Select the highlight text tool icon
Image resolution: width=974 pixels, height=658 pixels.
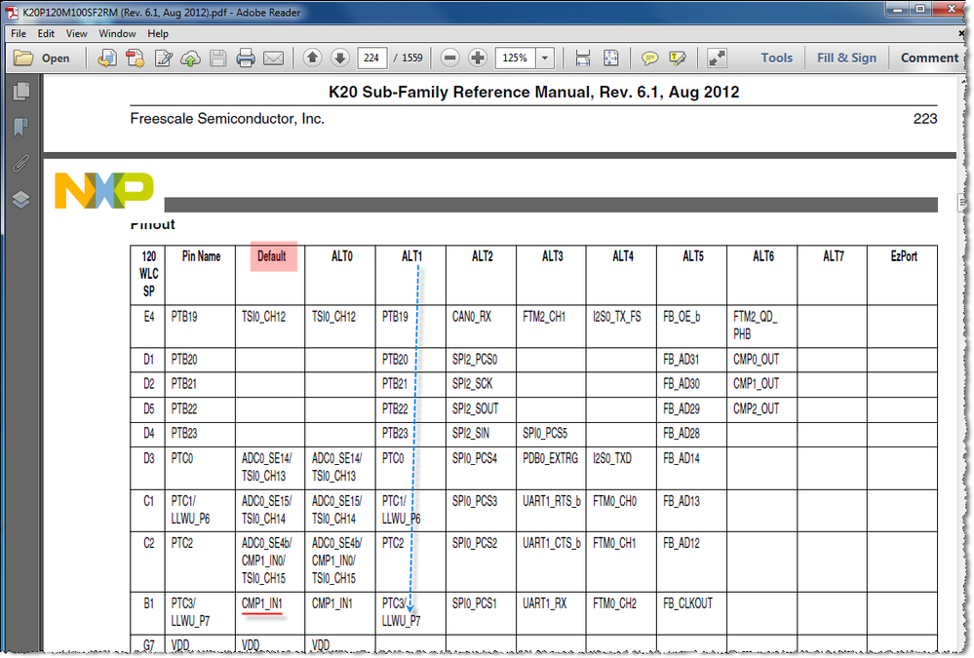point(678,58)
